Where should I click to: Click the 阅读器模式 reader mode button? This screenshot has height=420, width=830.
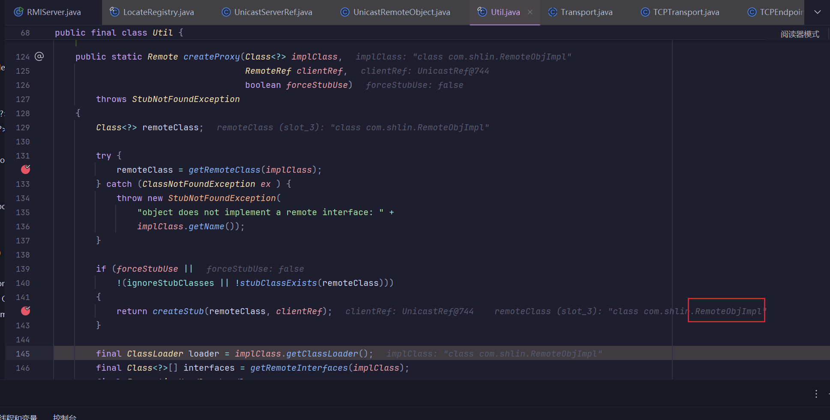(800, 34)
